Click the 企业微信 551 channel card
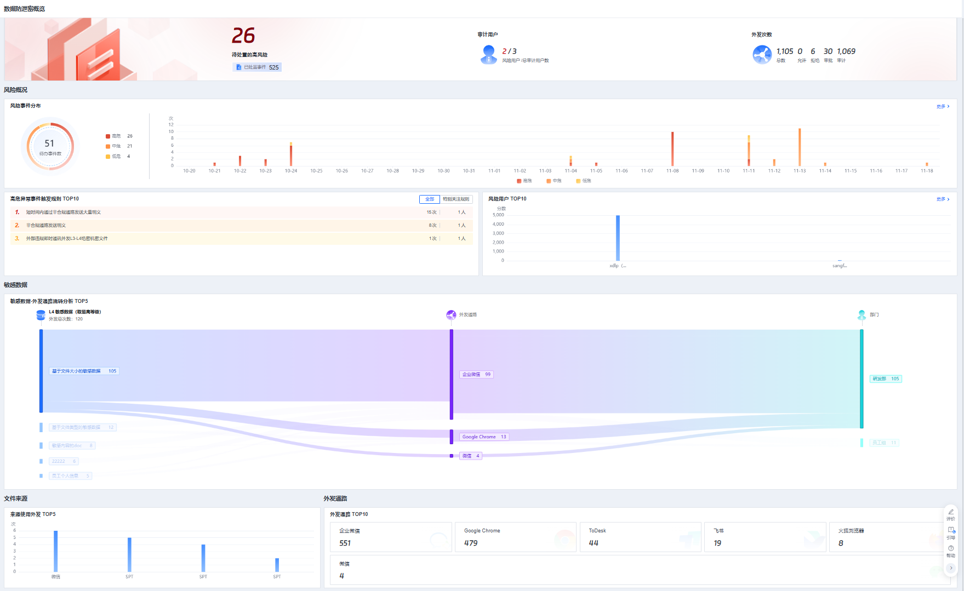Viewport: 964px width, 591px height. pyautogui.click(x=391, y=537)
